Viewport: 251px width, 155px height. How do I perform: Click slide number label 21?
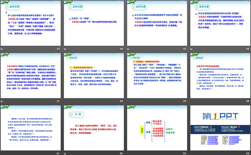[58, 154]
